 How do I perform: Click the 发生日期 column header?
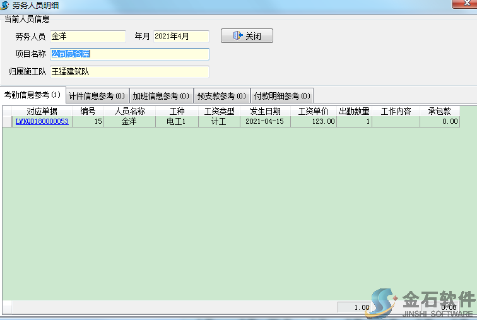coord(265,111)
